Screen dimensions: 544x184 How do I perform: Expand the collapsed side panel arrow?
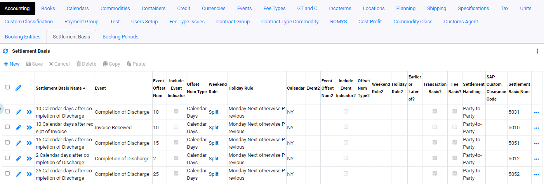tap(1, 109)
